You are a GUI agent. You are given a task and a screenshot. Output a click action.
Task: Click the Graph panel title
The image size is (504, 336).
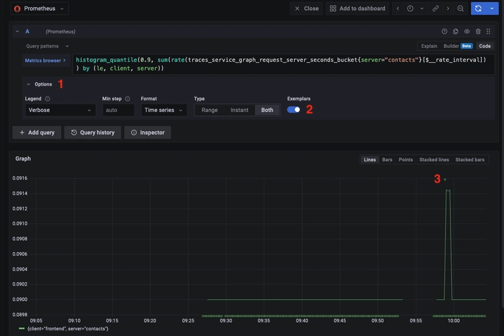coord(23,159)
